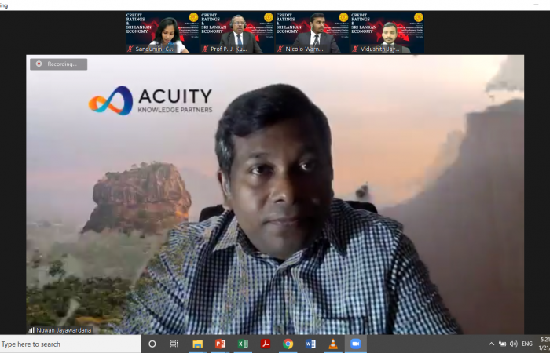The width and height of the screenshot is (550, 353).
Task: Click the Cortana circle icon
Action: tap(152, 344)
